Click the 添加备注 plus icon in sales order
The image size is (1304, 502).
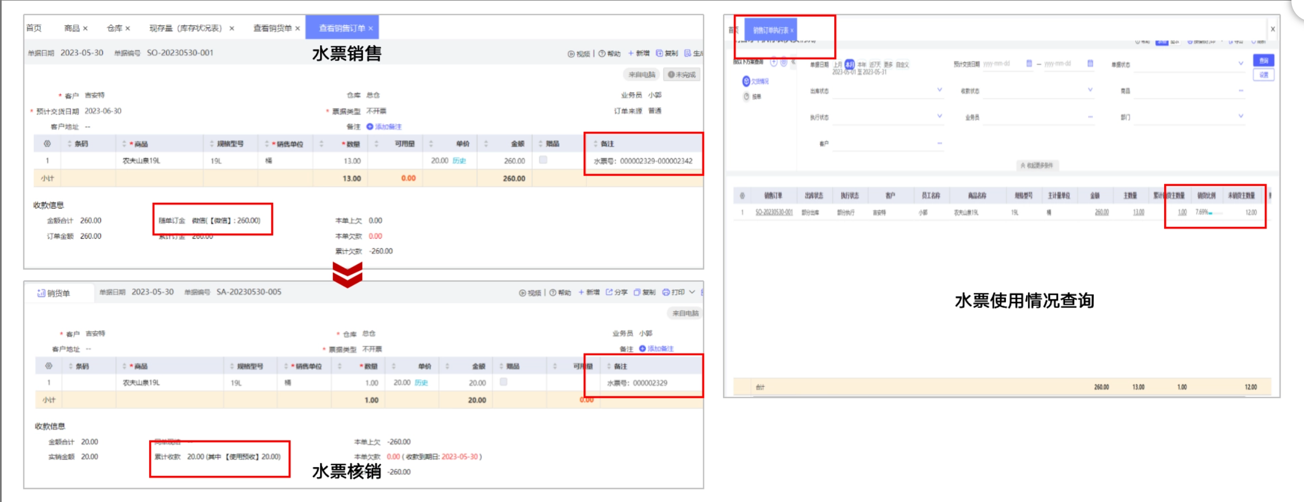tap(370, 126)
